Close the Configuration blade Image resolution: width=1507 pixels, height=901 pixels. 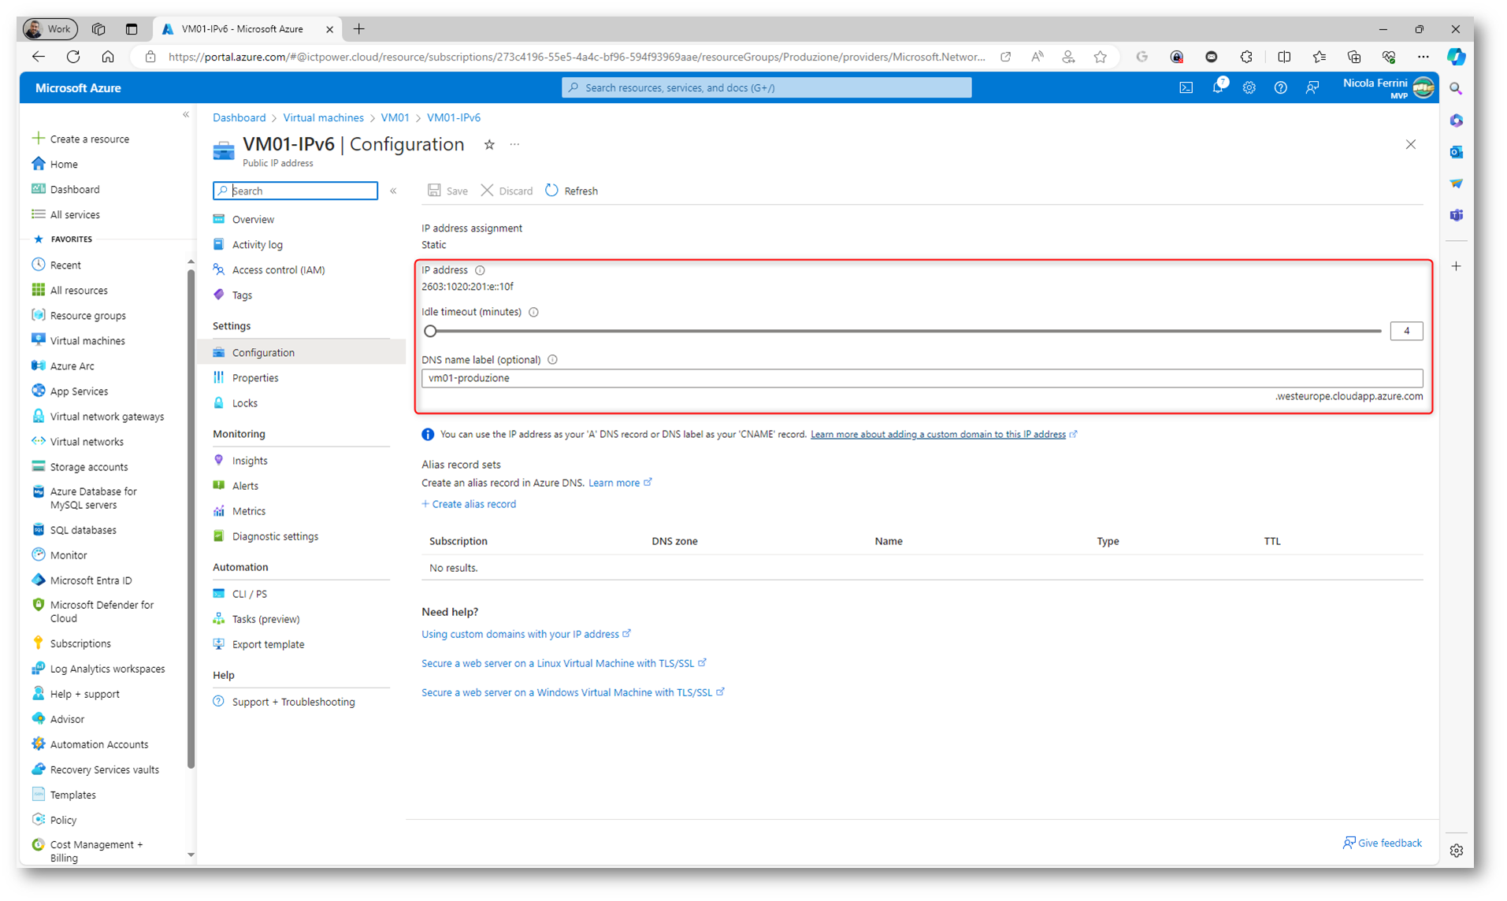coord(1410,144)
